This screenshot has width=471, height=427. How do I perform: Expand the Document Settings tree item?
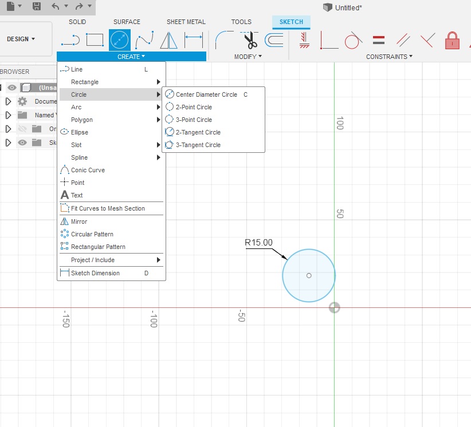pos(9,101)
